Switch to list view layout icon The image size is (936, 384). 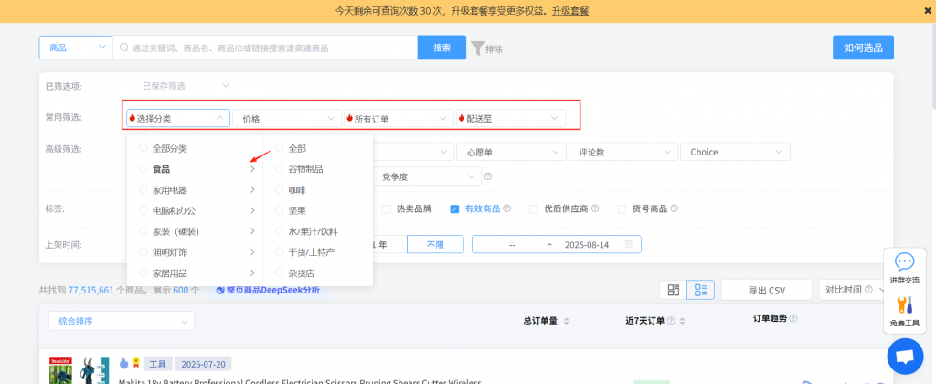(x=700, y=290)
